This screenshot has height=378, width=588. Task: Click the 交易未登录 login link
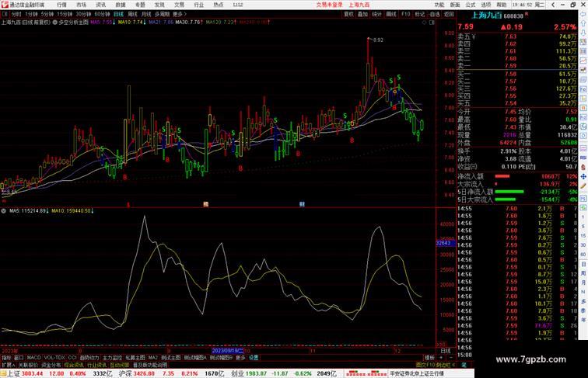[x=329, y=5]
